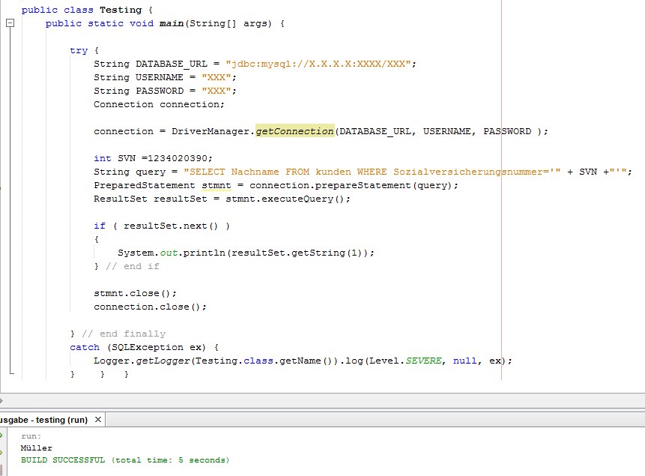The image size is (645, 476).
Task: Click the stmnt.close() line
Action: 135,293
